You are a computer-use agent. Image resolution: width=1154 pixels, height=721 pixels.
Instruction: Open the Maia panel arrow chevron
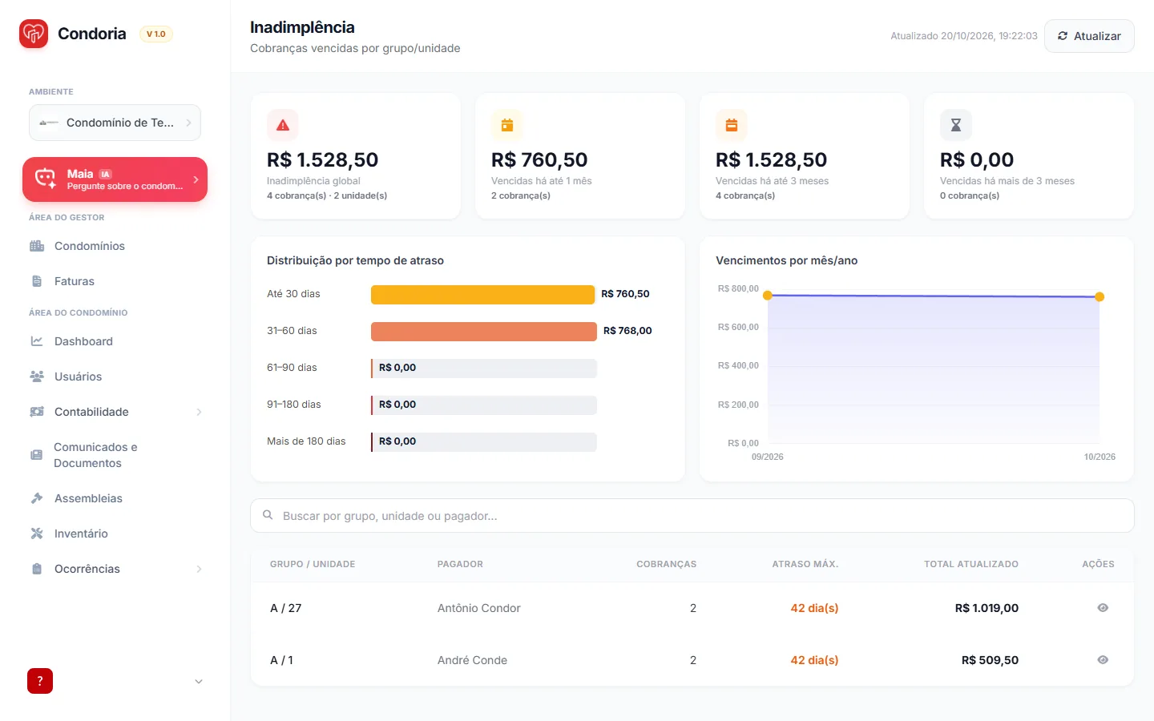coord(196,179)
